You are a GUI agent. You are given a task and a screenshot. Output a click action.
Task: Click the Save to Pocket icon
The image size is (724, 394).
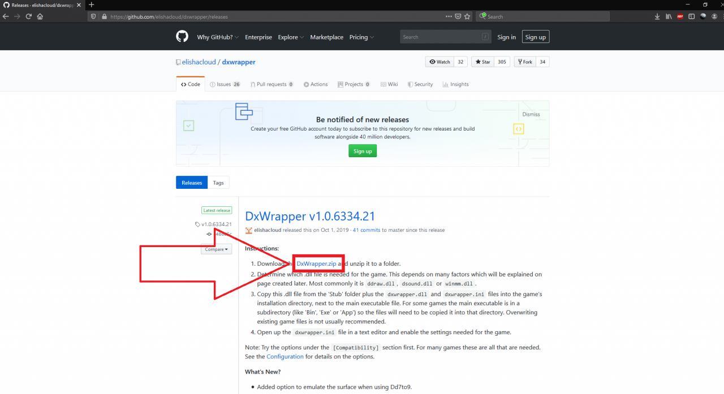pyautogui.click(x=458, y=16)
